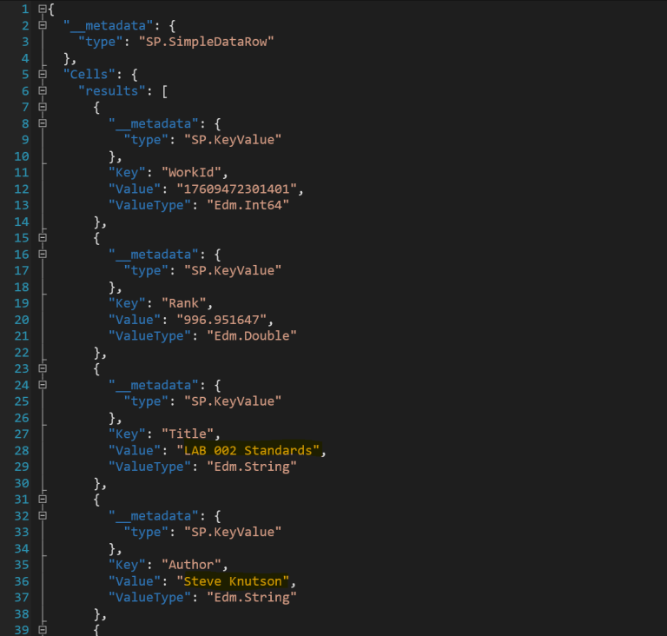
Task: Collapse the top __metadata block on line 2
Action: (x=43, y=25)
